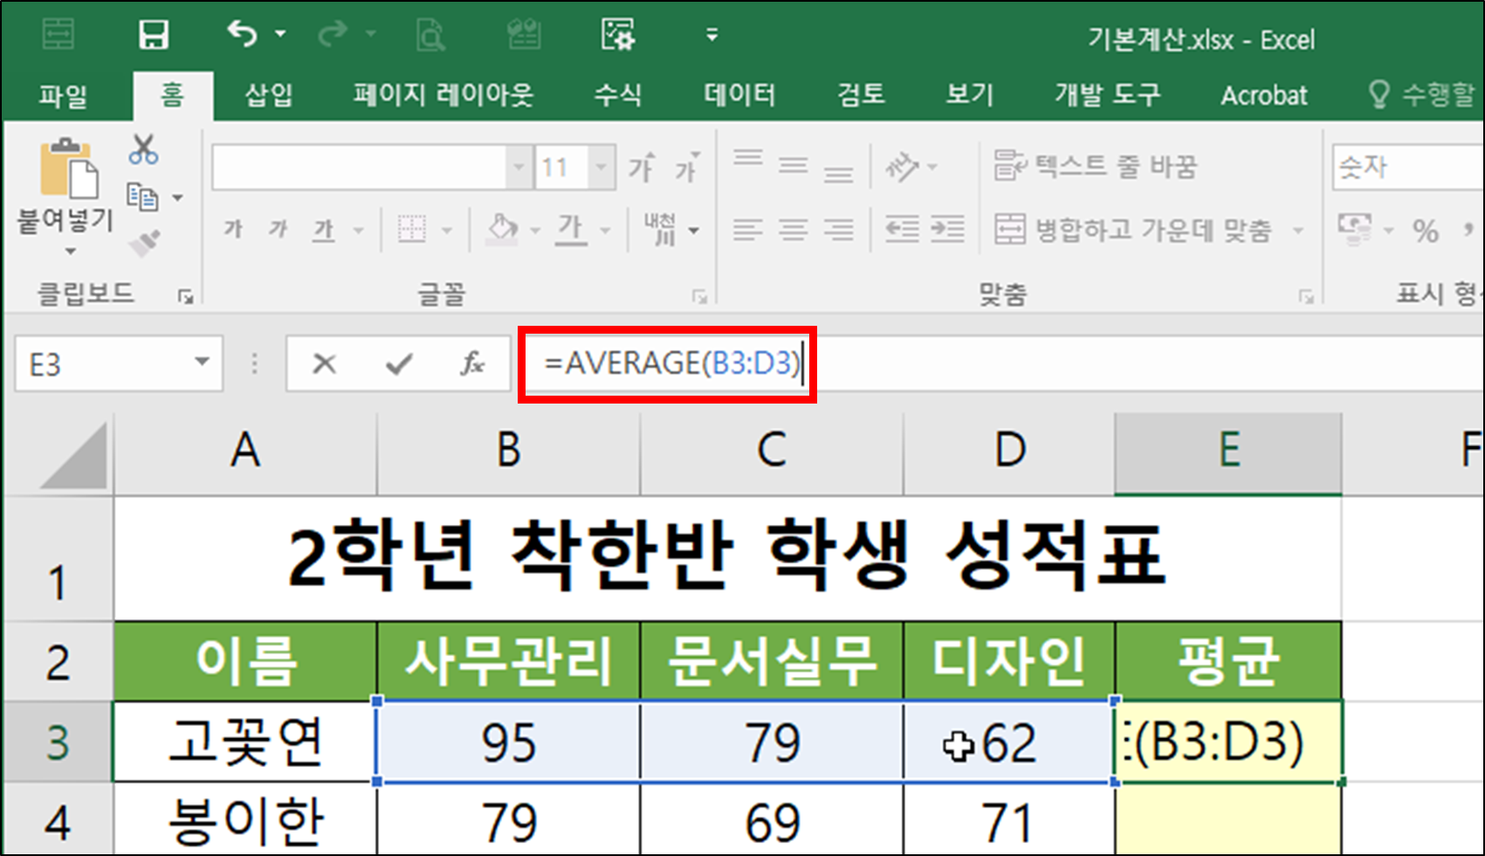Toggle underline formatting
Screen dimensions: 1485x856
323,229
